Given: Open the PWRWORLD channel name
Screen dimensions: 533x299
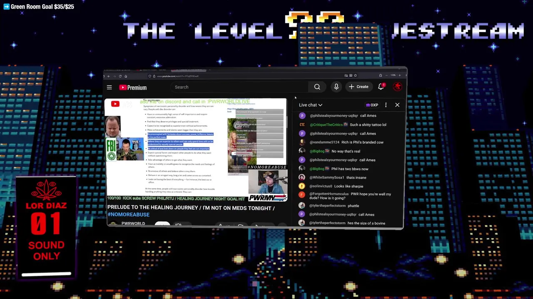Looking at the screenshot, I should click(133, 223).
